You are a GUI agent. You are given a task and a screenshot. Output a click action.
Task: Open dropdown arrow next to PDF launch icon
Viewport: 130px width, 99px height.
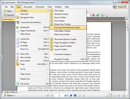tap(127, 95)
